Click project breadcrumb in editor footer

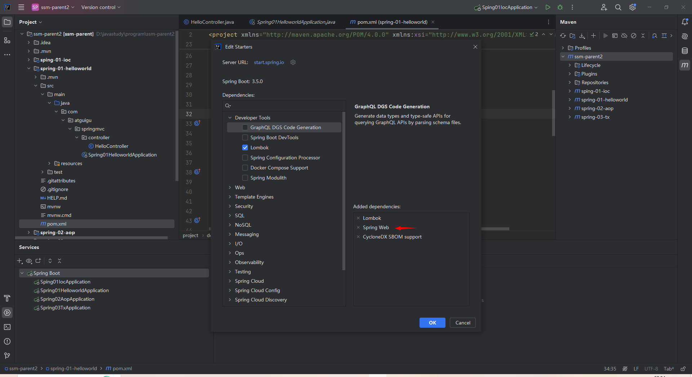(x=190, y=235)
